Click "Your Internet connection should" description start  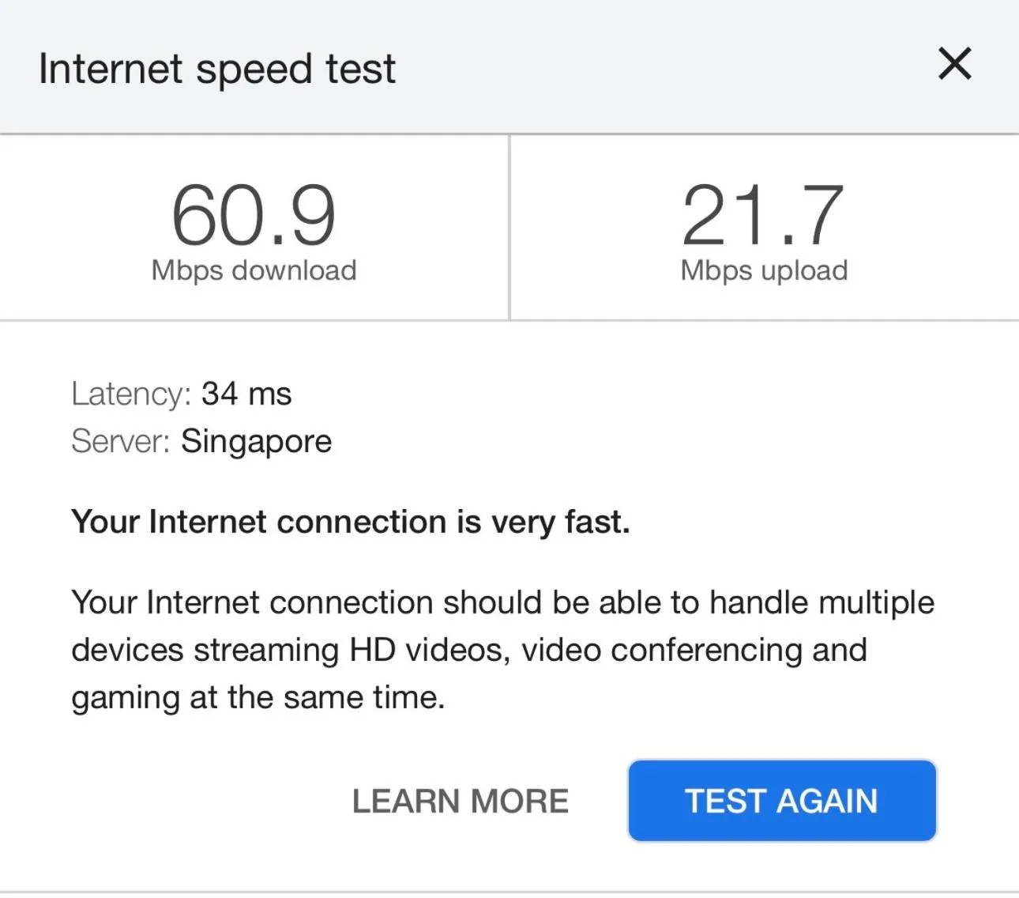point(253,602)
